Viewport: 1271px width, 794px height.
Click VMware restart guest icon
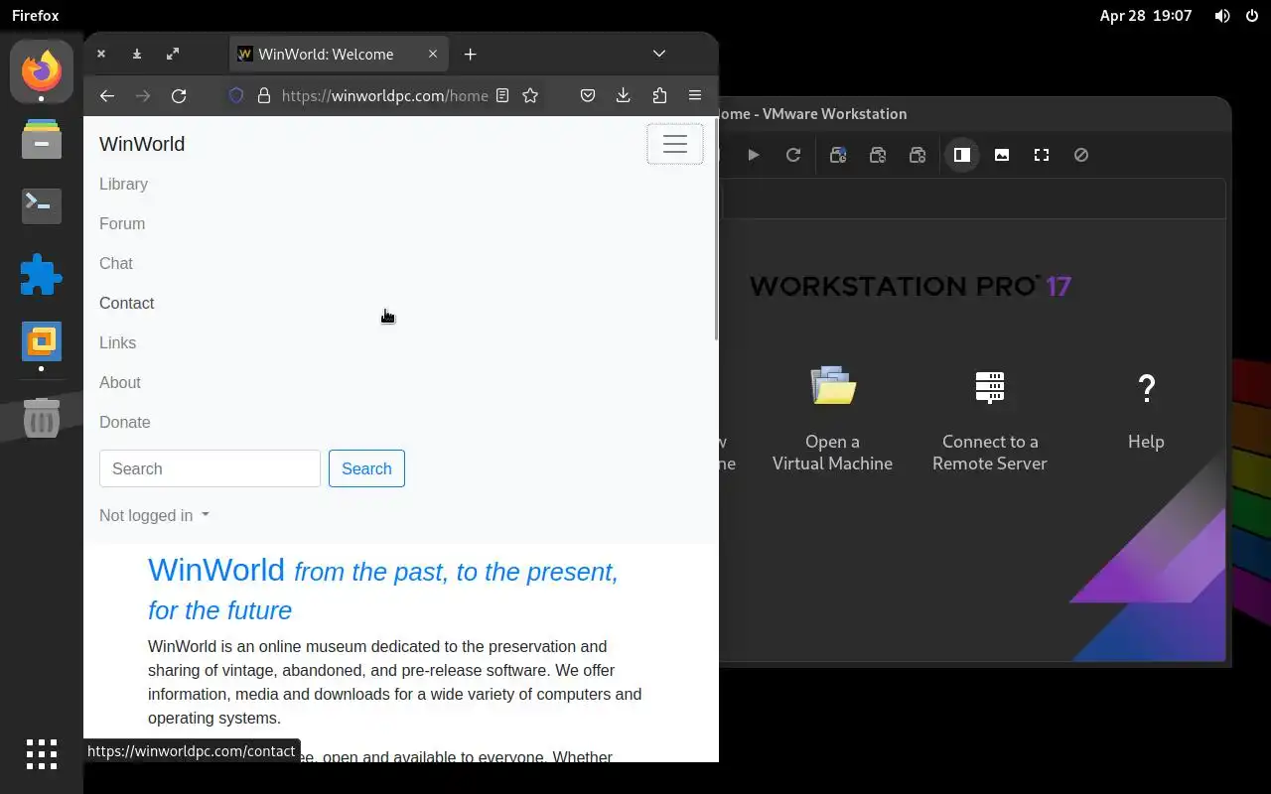792,155
